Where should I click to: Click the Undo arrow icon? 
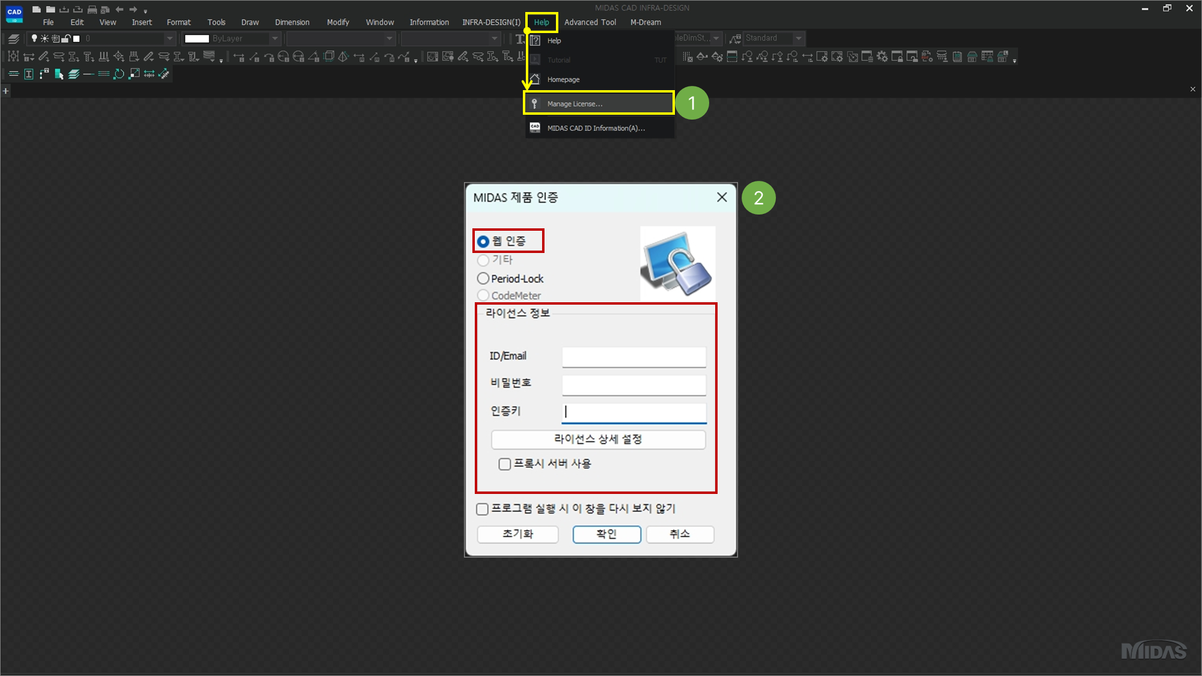[x=120, y=9]
